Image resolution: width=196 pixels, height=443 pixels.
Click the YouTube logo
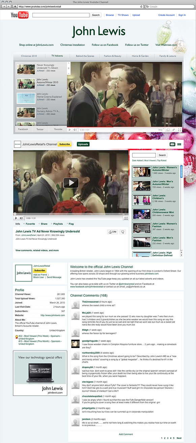click(20, 15)
